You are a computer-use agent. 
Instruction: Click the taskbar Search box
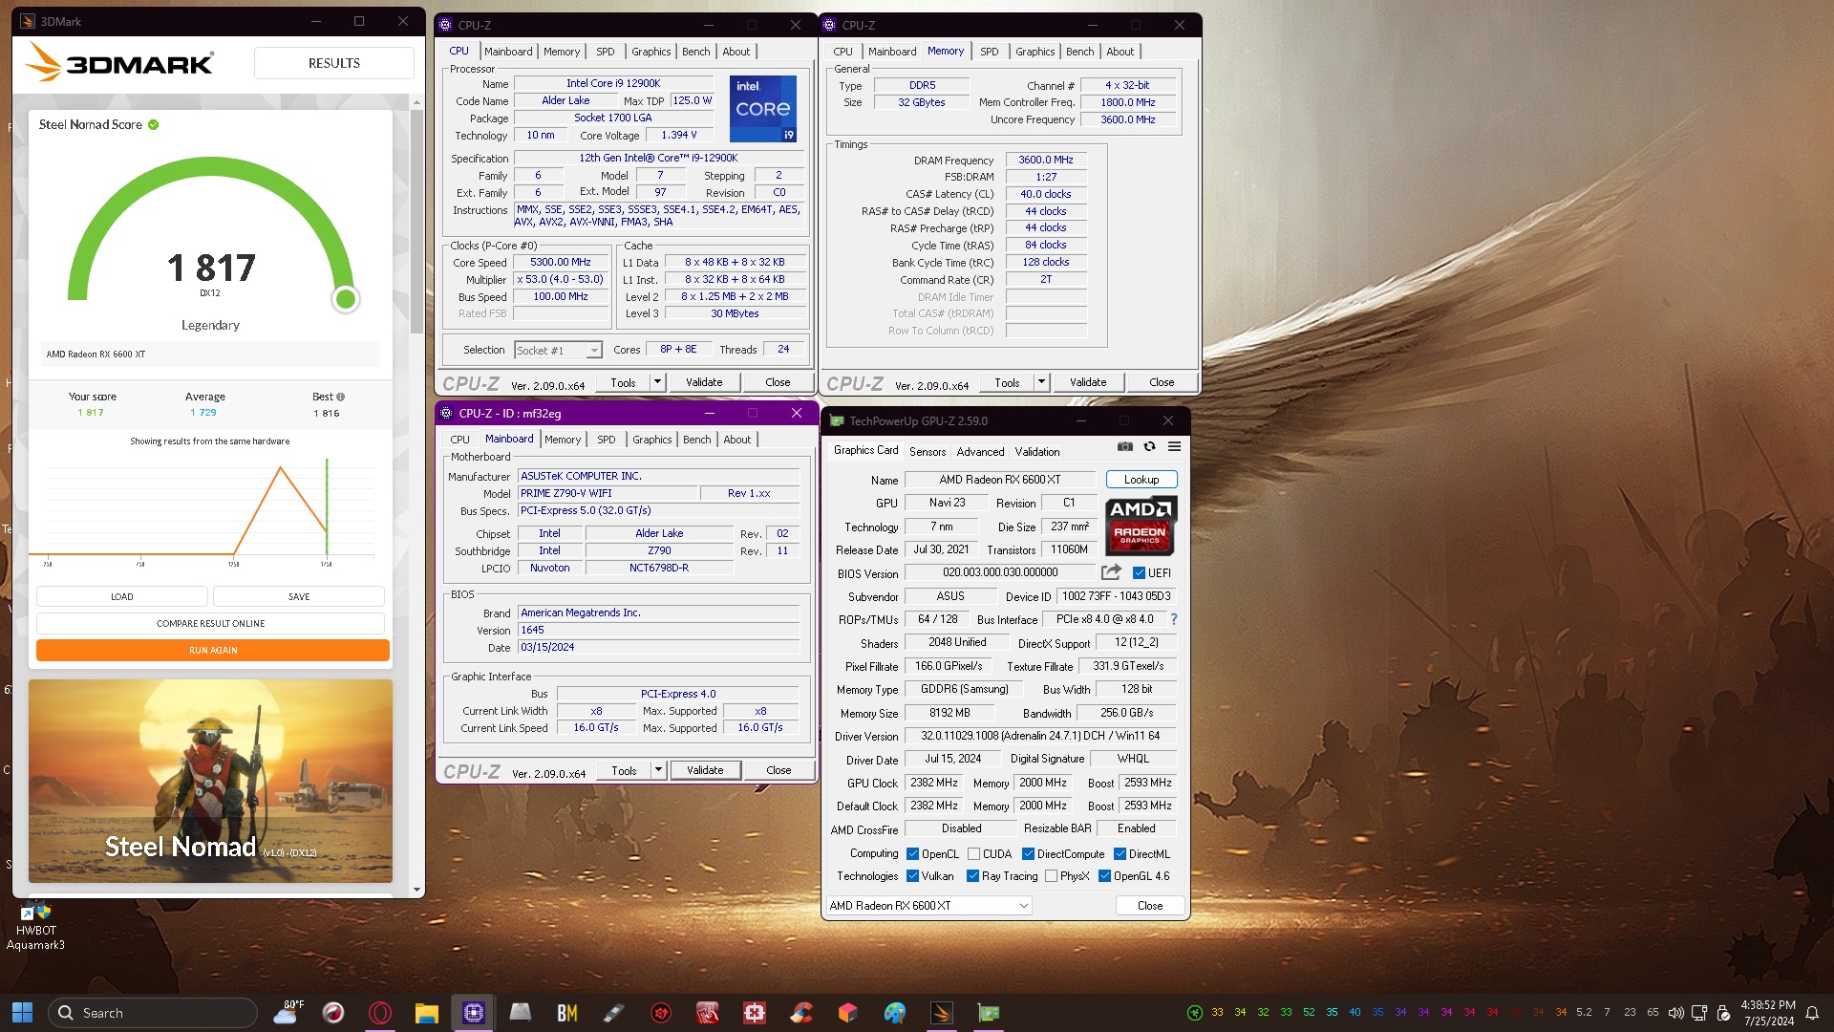(x=152, y=1013)
